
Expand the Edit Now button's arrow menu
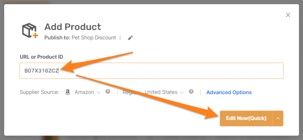pyautogui.click(x=278, y=118)
